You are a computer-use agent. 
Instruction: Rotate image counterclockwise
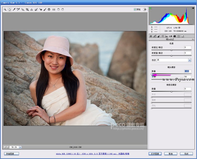click(x=58, y=9)
